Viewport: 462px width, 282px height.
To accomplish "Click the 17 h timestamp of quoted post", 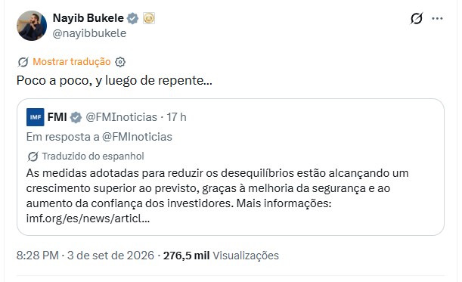I will click(x=176, y=117).
